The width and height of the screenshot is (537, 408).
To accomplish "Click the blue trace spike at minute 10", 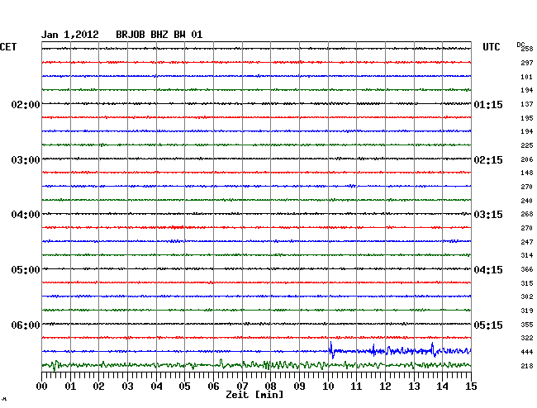I will coord(331,350).
